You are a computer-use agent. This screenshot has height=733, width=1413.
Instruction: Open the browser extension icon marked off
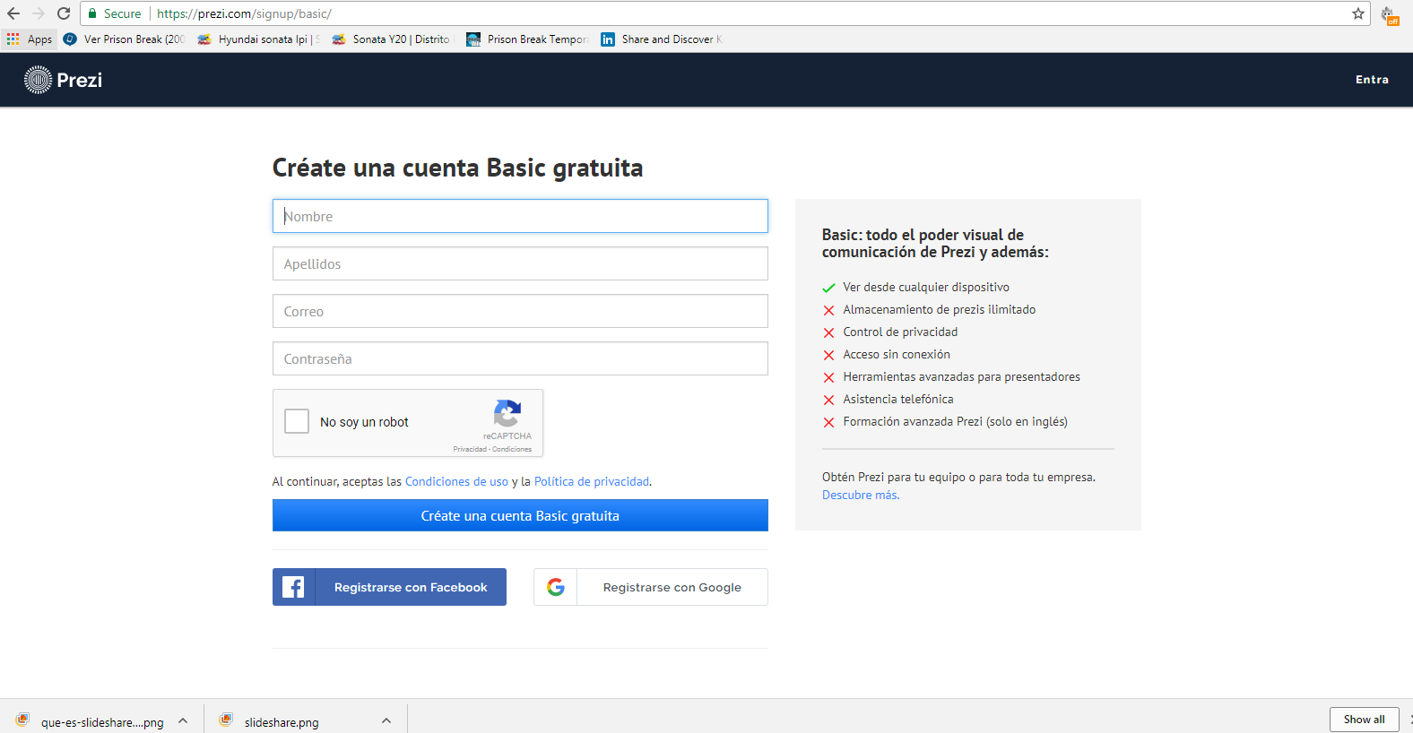click(1389, 15)
